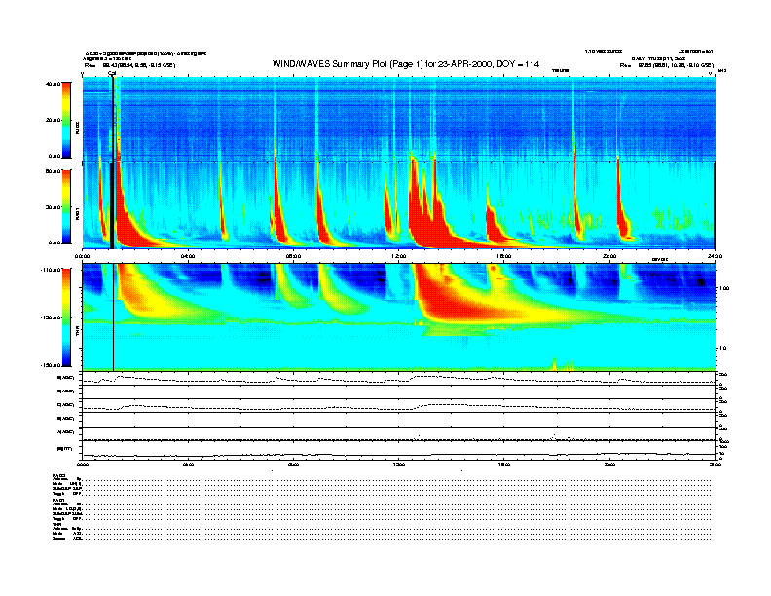Click the vertical black line in TNR panel
Viewport: 771px width, 596px height.
pos(114,317)
